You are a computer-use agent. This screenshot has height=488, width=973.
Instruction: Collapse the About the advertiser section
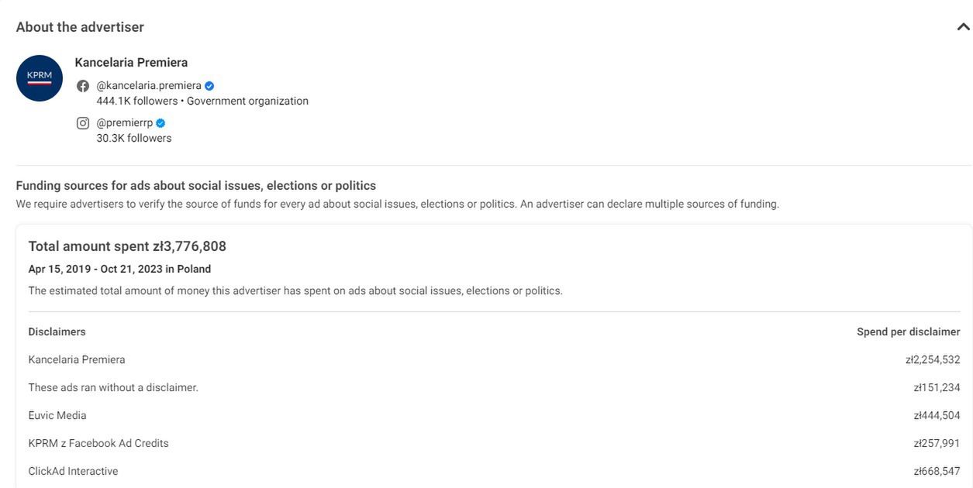pyautogui.click(x=963, y=27)
